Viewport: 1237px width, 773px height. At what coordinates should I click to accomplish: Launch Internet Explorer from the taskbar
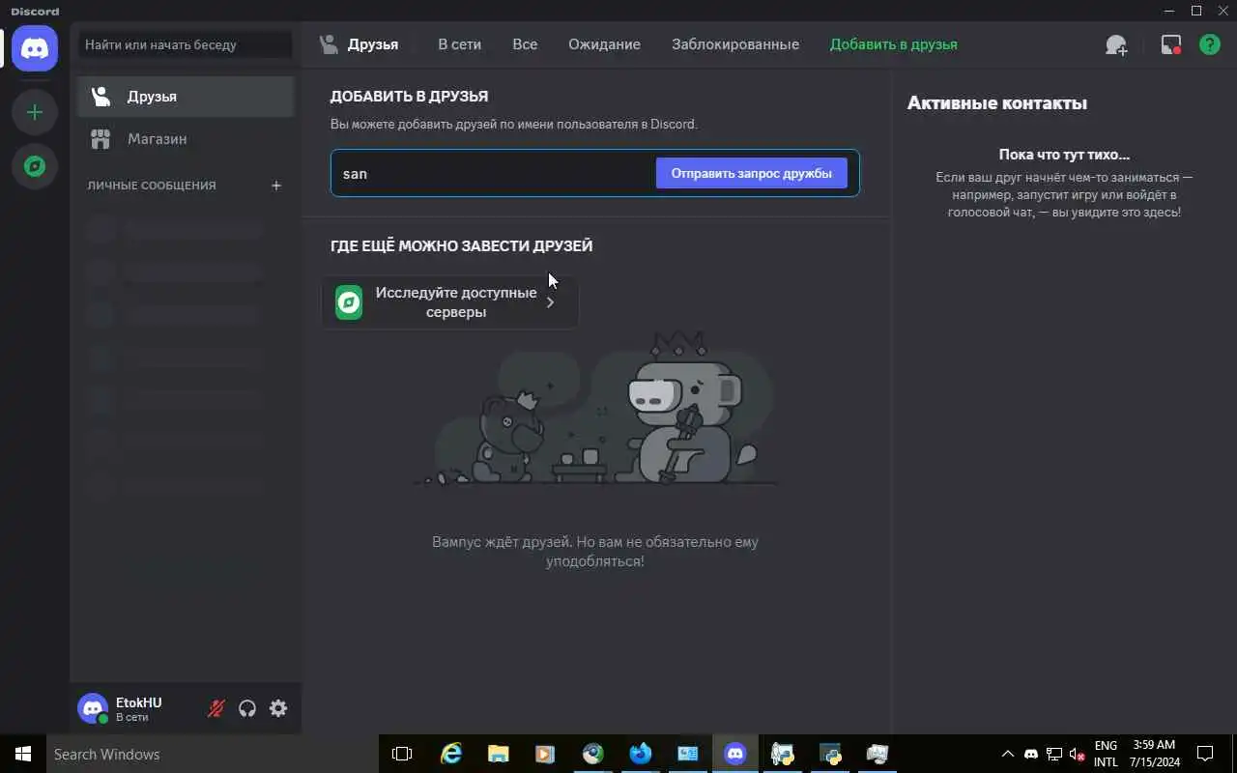[450, 754]
